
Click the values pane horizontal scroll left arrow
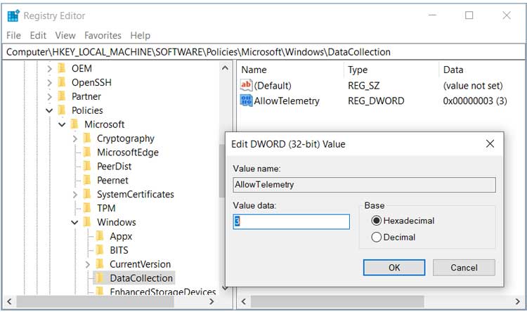pos(244,301)
